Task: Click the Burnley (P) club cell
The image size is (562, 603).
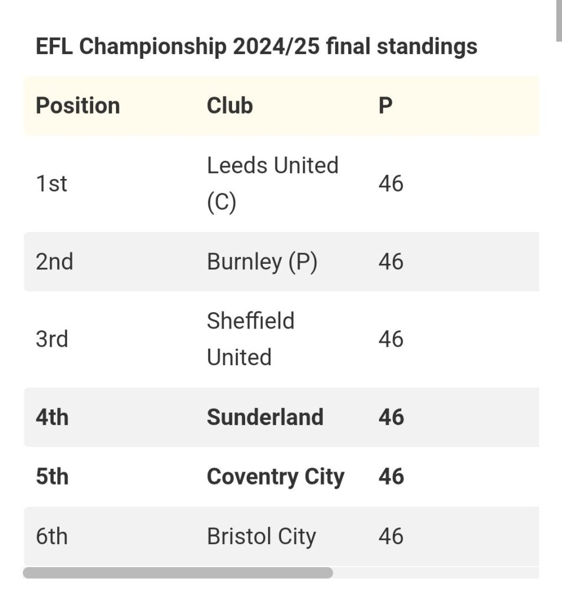Action: [x=262, y=262]
